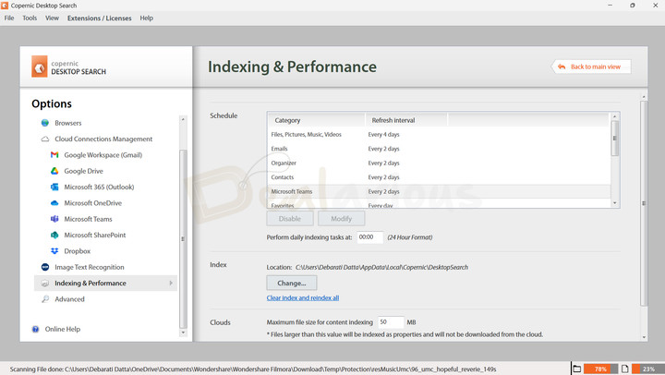The height and width of the screenshot is (375, 665).
Task: Click the back arrow icon near Back to main view
Action: (x=562, y=67)
